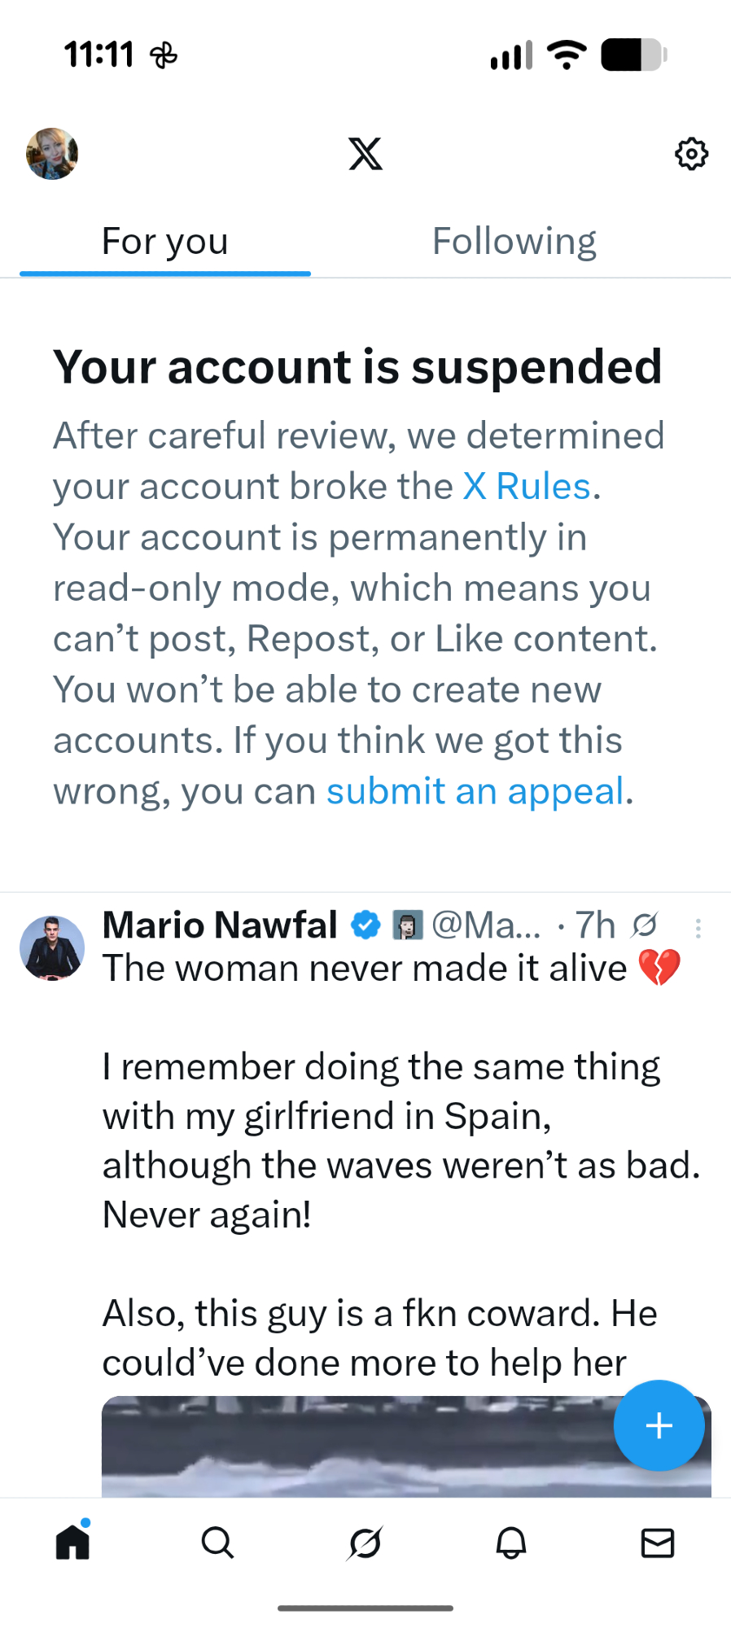Tap the X logo in header
Viewport: 731px width, 1628px height.
365,154
